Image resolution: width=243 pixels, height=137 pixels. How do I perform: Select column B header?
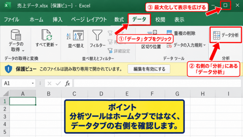(x=49, y=94)
